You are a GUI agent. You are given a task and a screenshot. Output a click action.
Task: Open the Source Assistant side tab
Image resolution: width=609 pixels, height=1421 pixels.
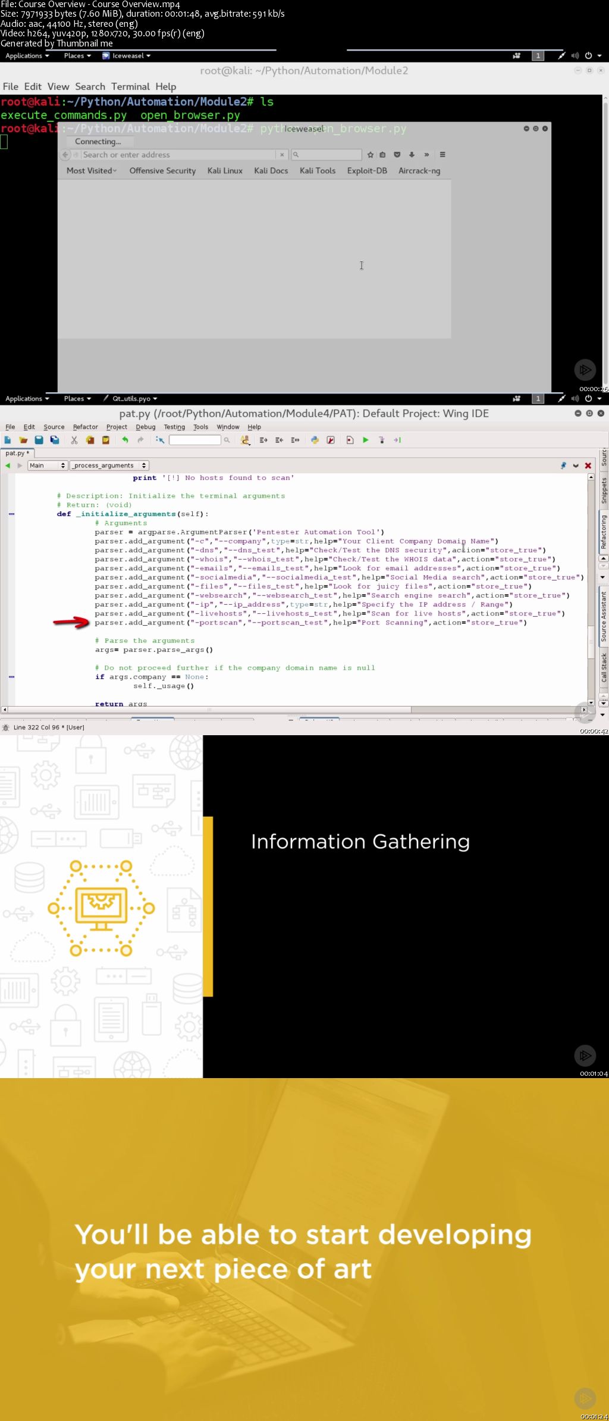[604, 616]
